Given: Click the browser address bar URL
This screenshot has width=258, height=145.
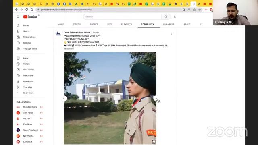Looking at the screenshot, I should [66, 10].
